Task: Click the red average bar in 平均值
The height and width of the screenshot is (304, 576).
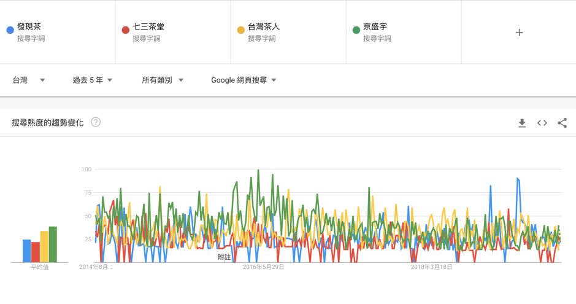Action: coord(35,252)
